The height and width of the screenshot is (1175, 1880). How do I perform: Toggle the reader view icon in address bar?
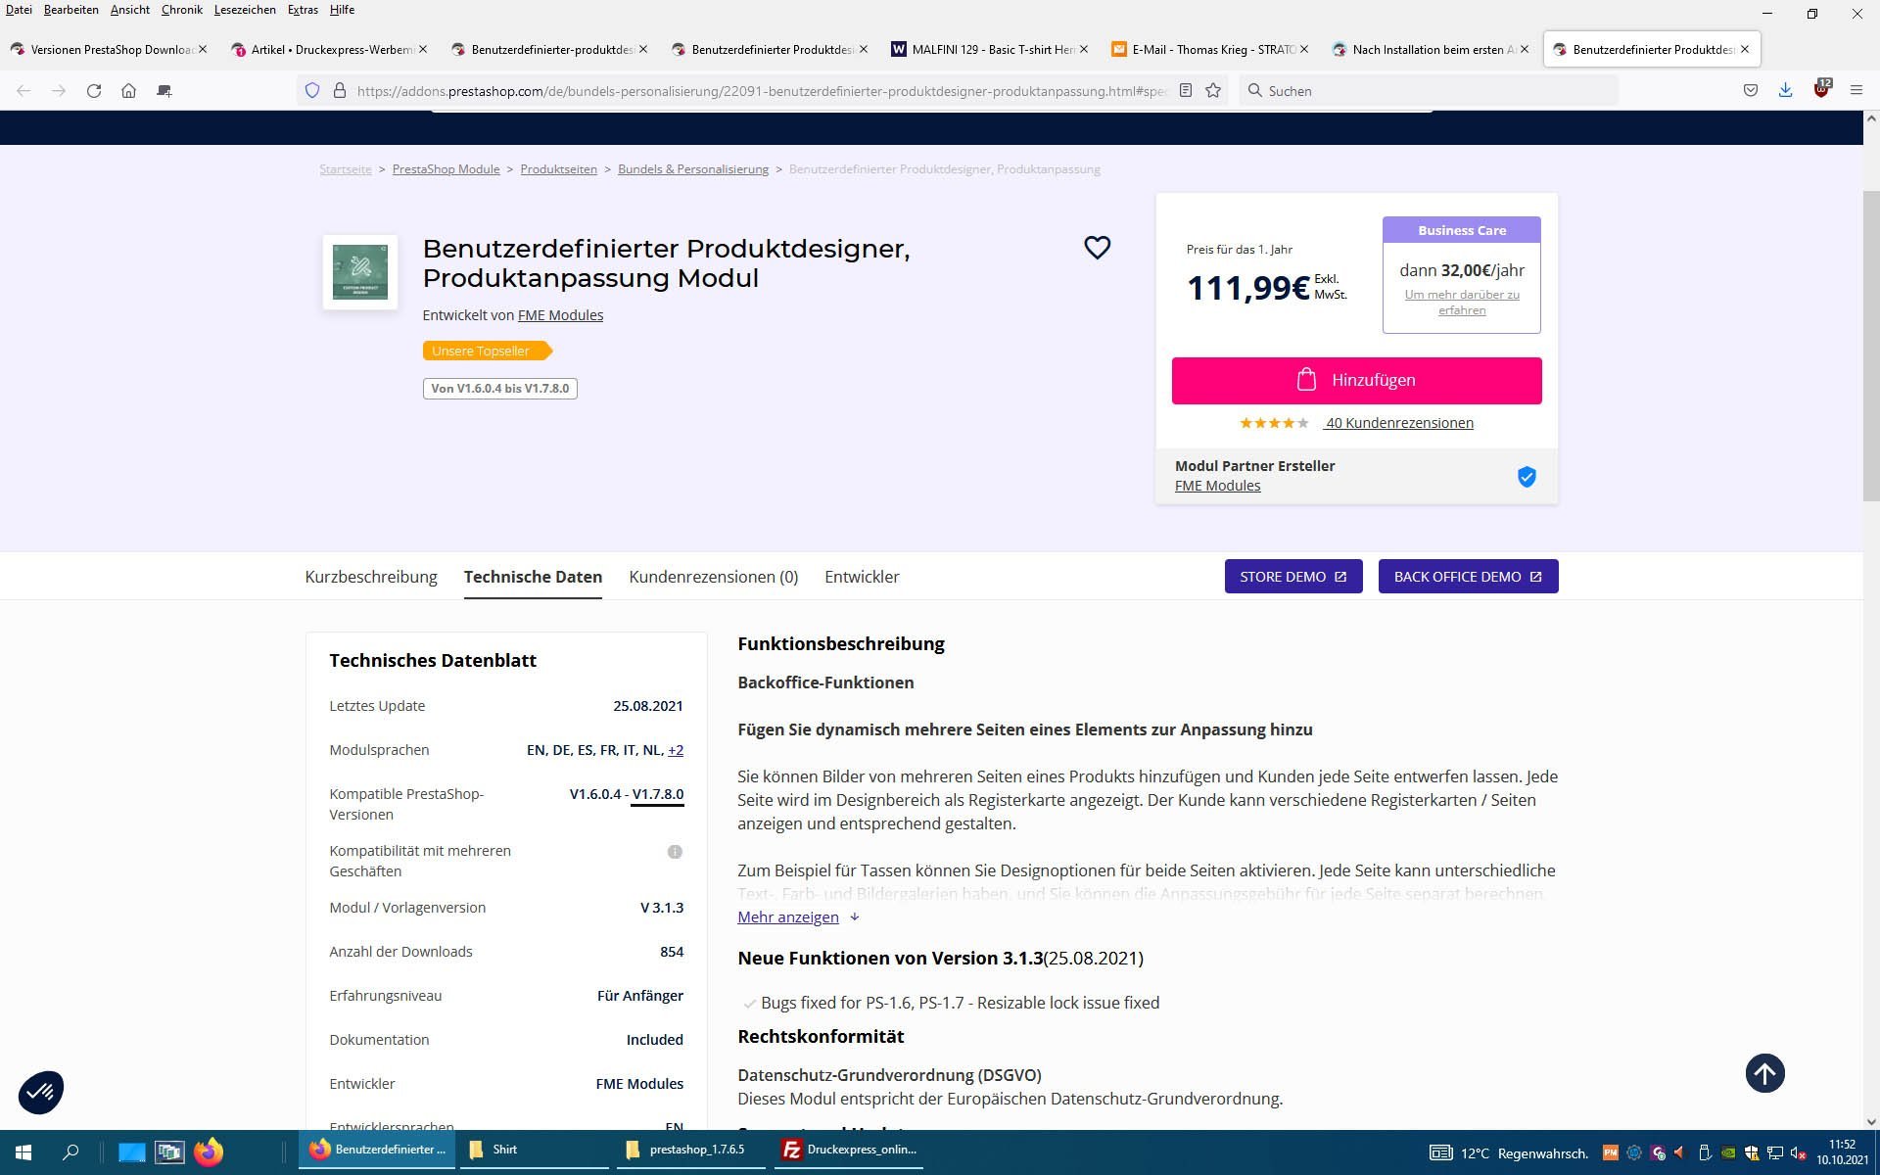tap(1185, 90)
